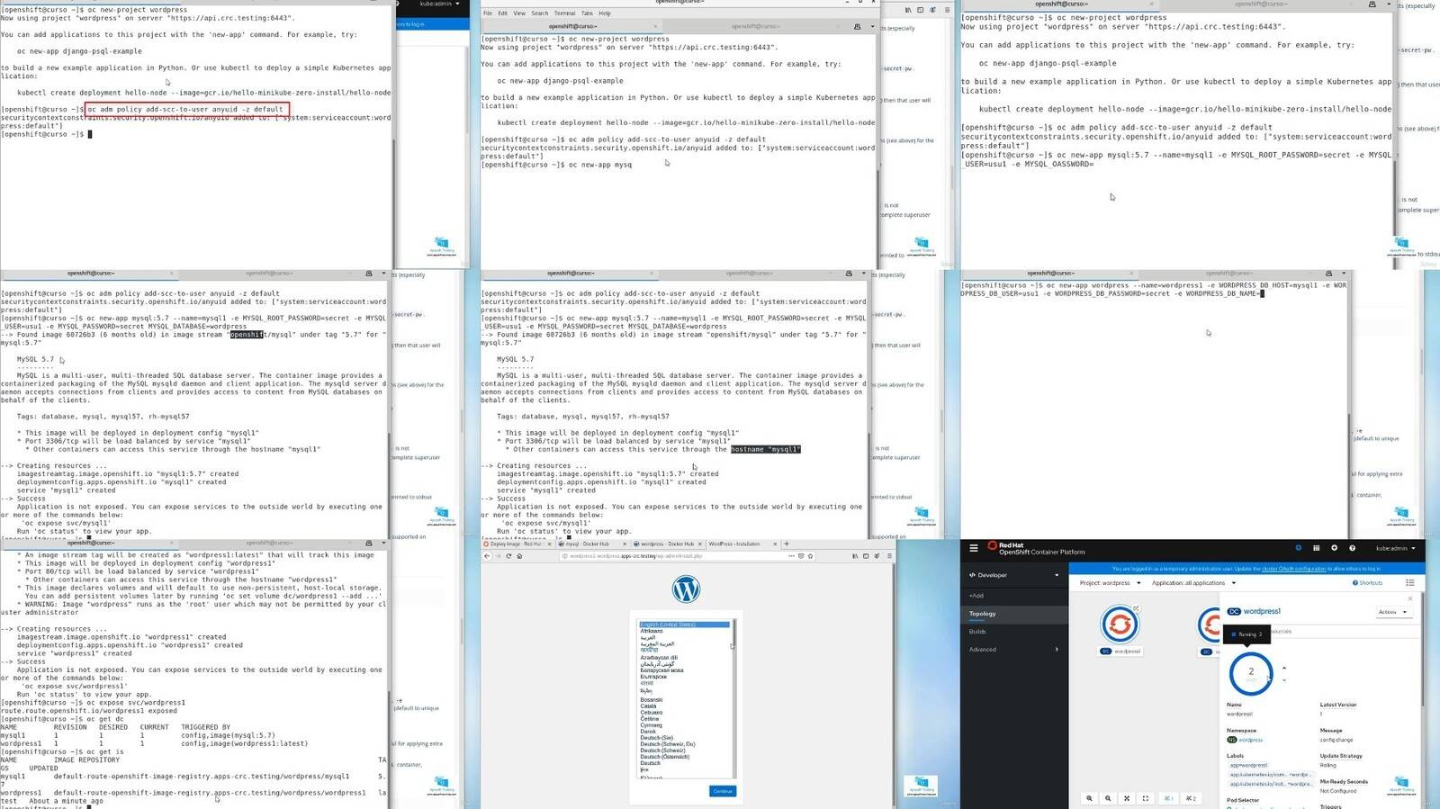Click the zoom out icon in topology toolbar
This screenshot has height=809, width=1440.
(1108, 798)
